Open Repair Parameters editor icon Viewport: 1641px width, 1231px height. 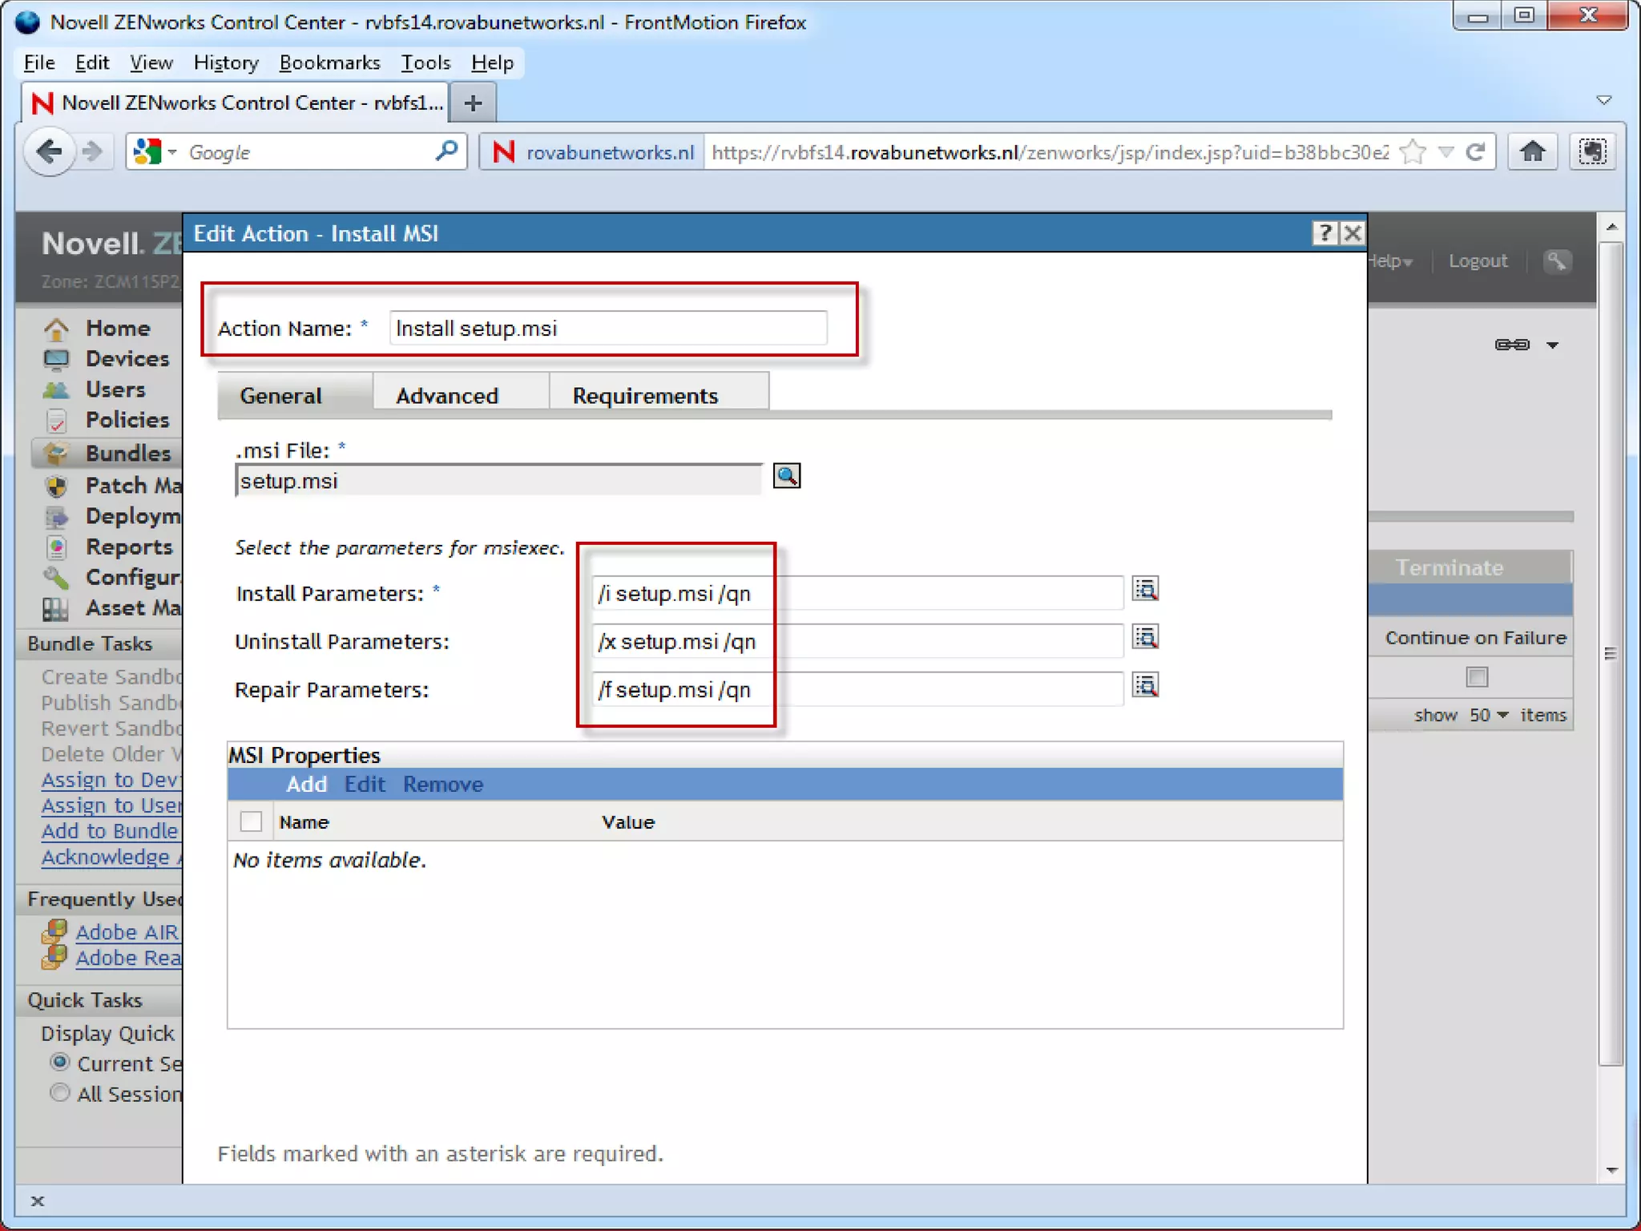point(1145,686)
